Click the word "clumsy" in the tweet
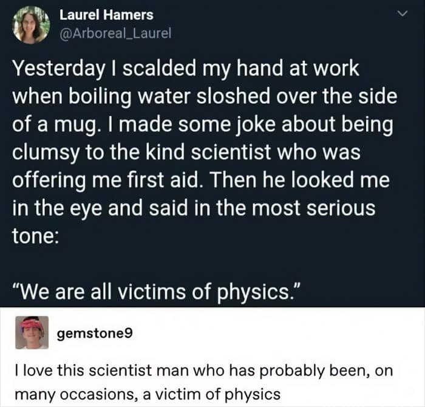425x407 pixels. (46, 152)
